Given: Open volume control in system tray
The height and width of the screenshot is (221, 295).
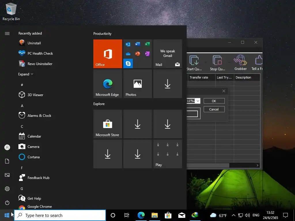Looking at the screenshot, I should tap(247, 215).
